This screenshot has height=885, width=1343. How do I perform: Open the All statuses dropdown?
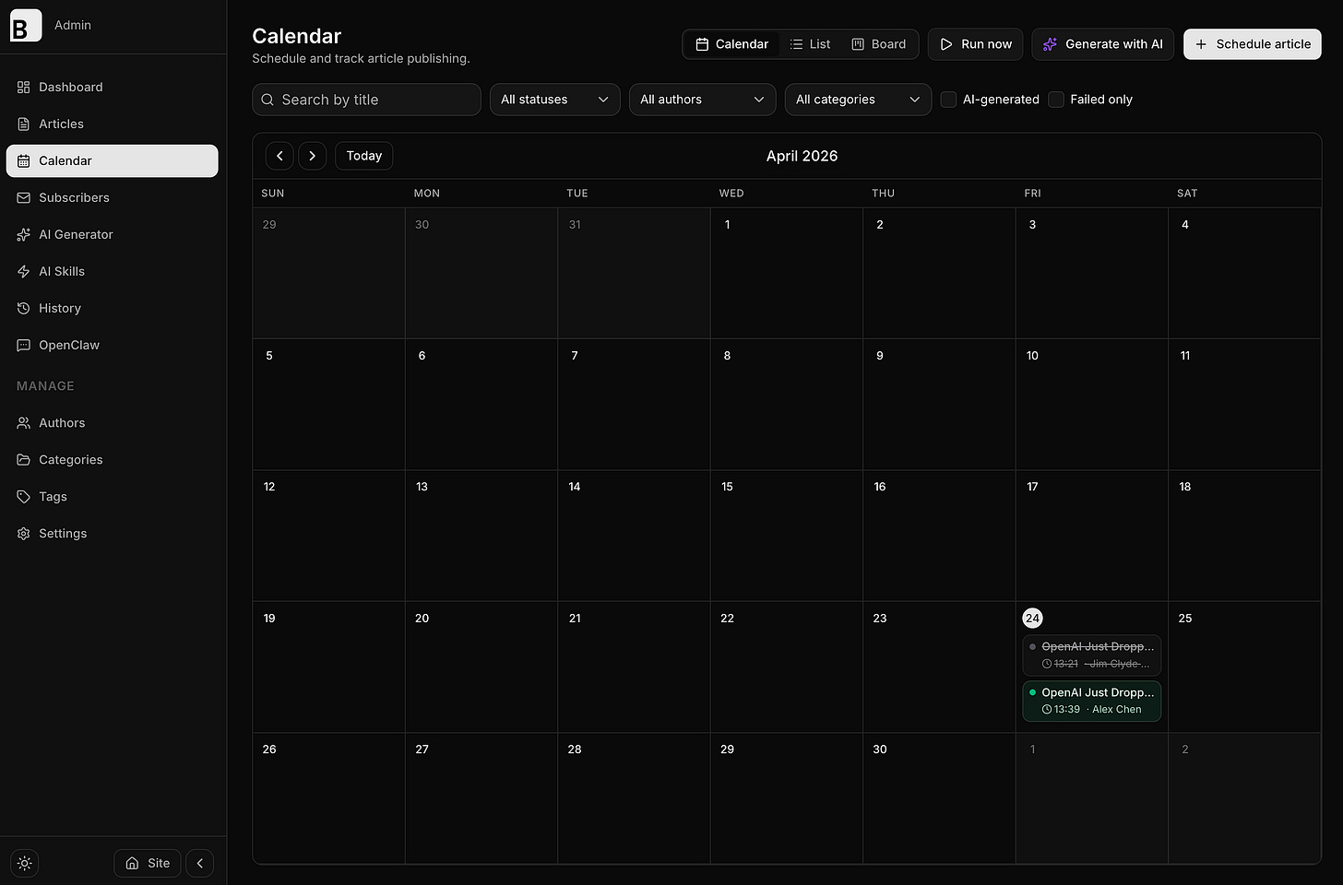pos(553,99)
